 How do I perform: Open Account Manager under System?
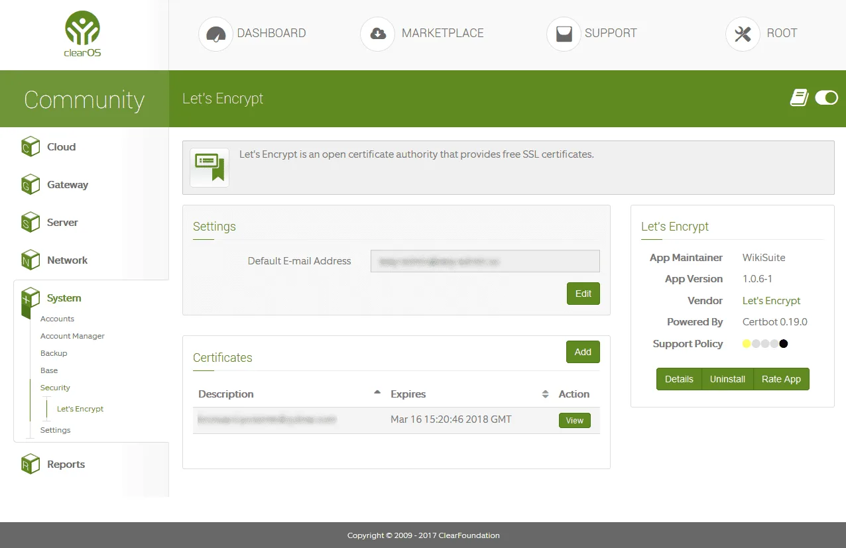click(72, 336)
